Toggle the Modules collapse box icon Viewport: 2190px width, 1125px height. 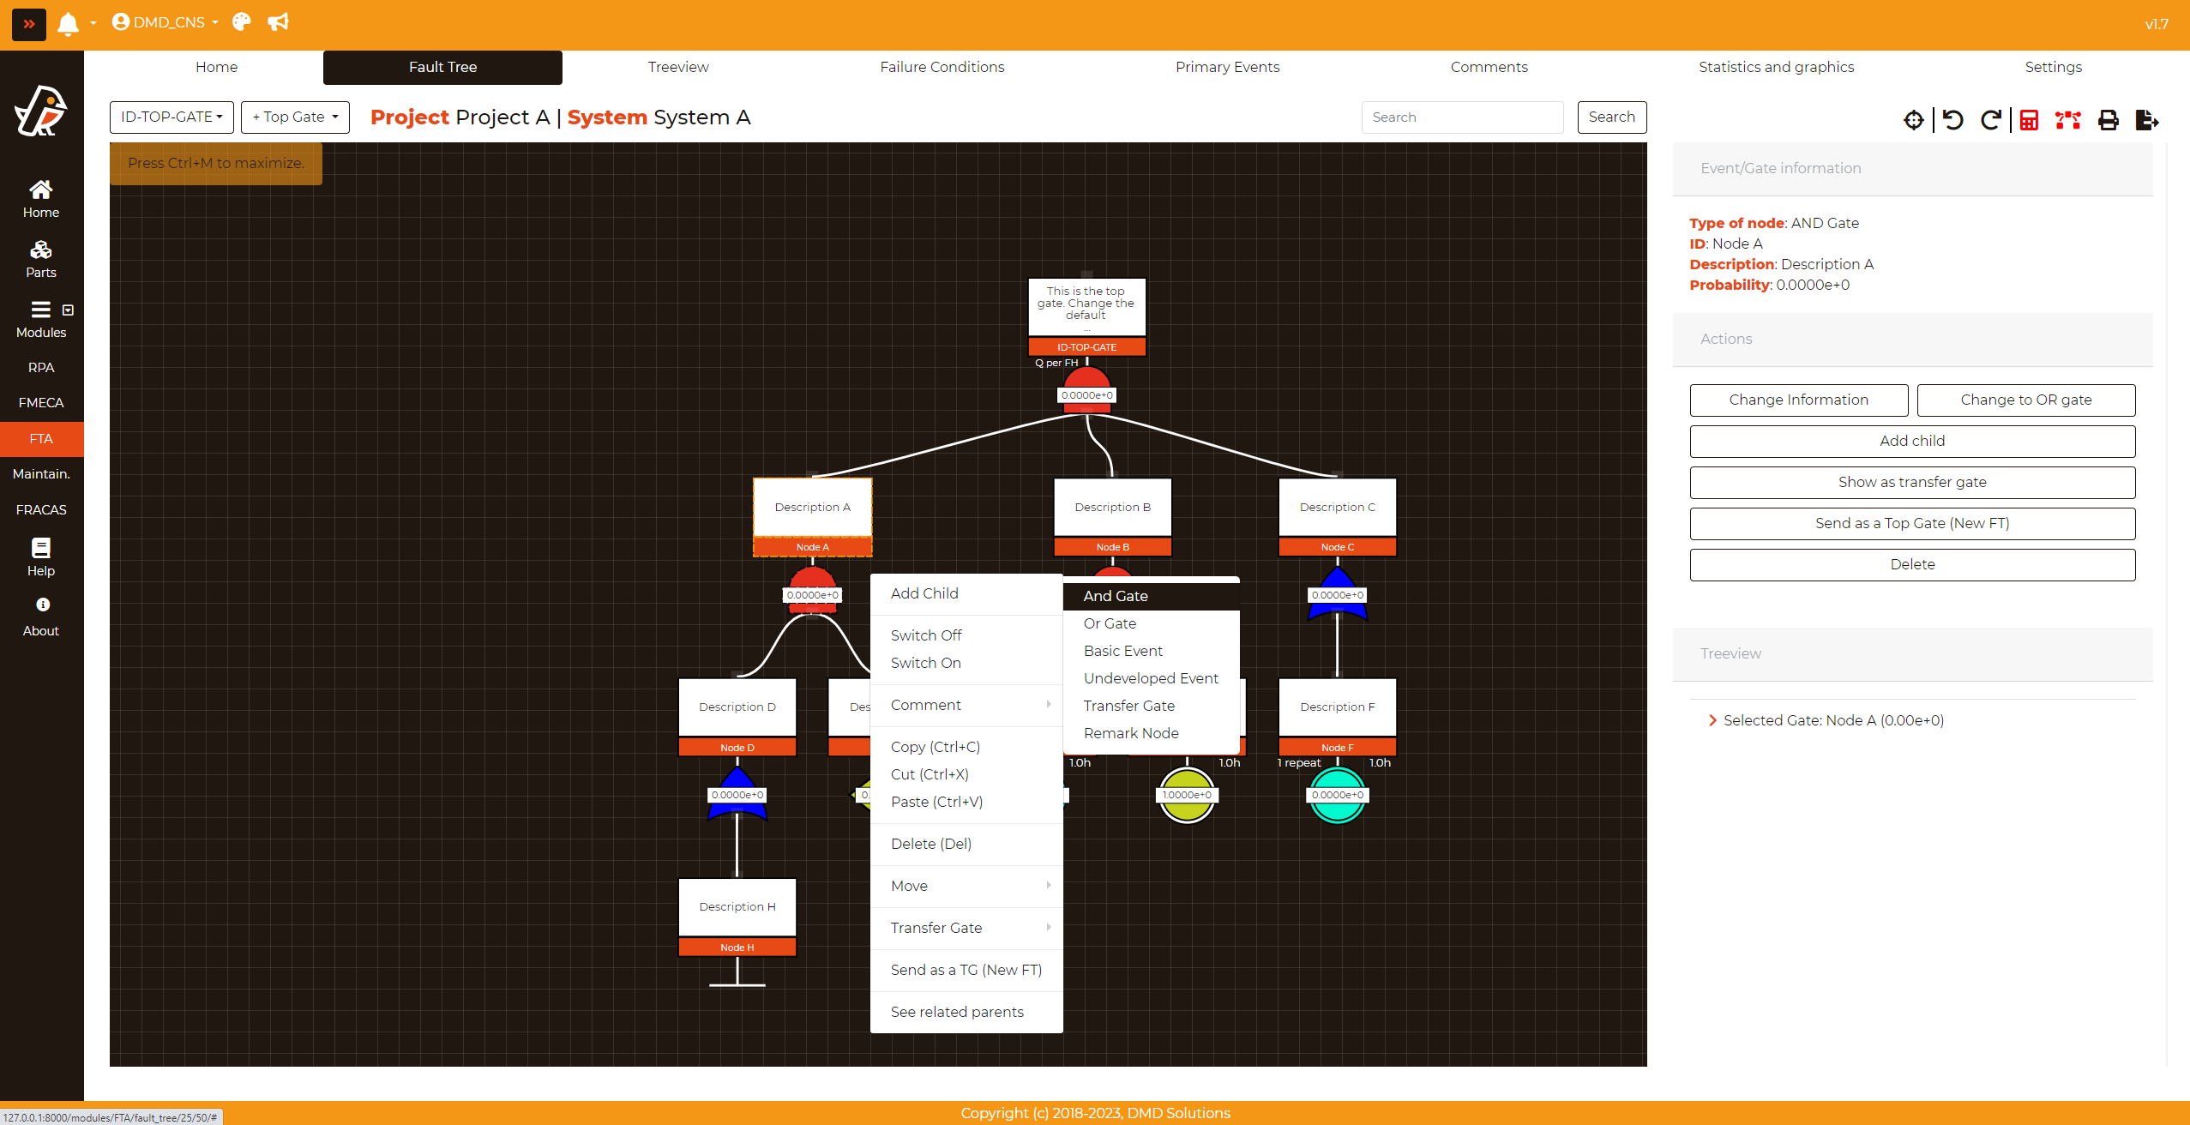68,310
